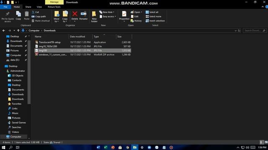The image size is (268, 150).
Task: Switch to Details view in status bar
Action: (261, 142)
